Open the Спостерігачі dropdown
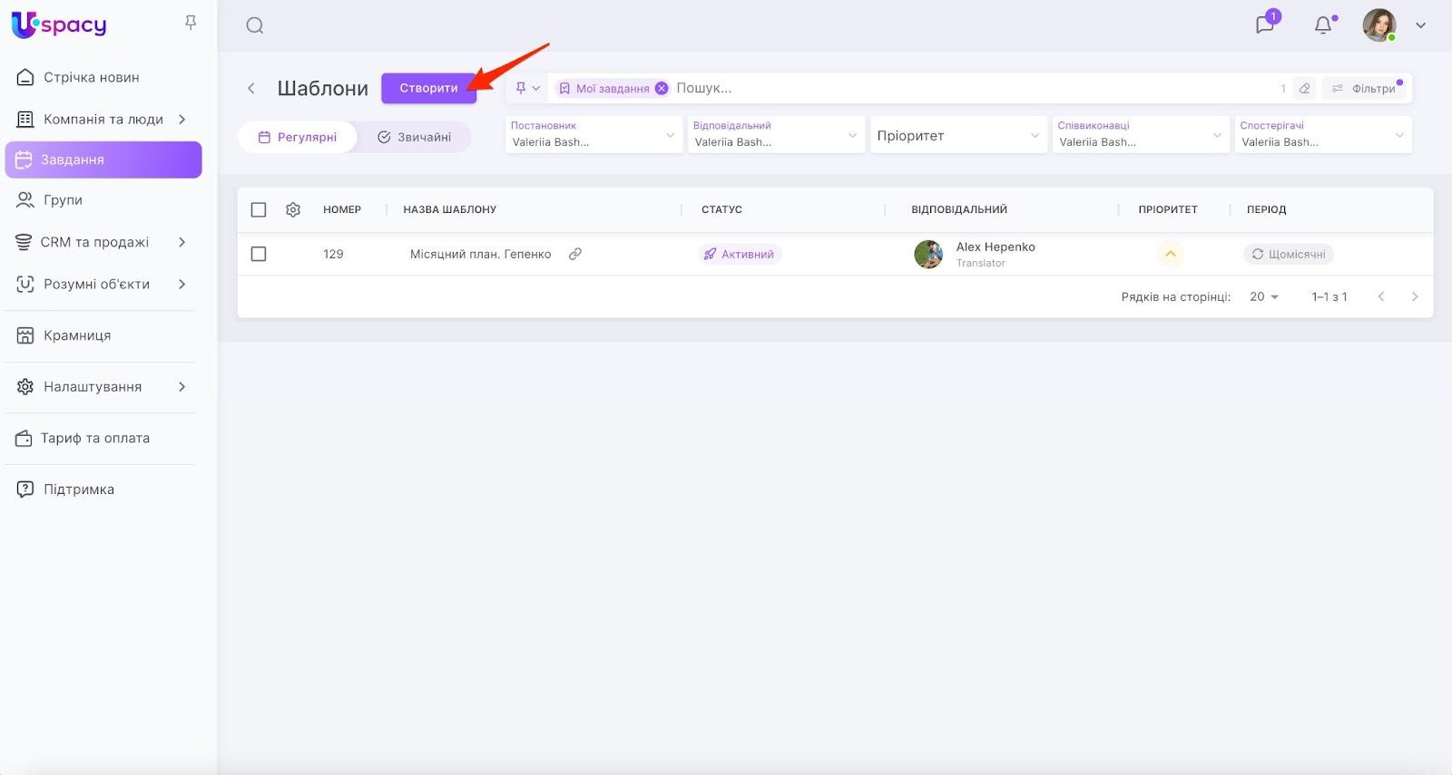1452x775 pixels. [1323, 135]
